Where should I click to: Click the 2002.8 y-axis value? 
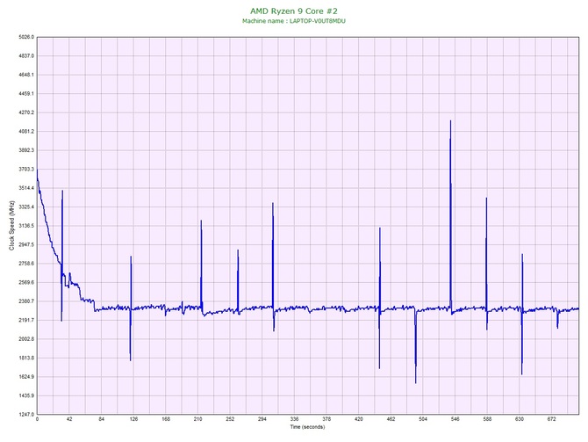point(26,339)
